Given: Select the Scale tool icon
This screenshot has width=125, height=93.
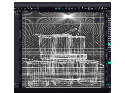Looking at the screenshot, I should [76, 9].
